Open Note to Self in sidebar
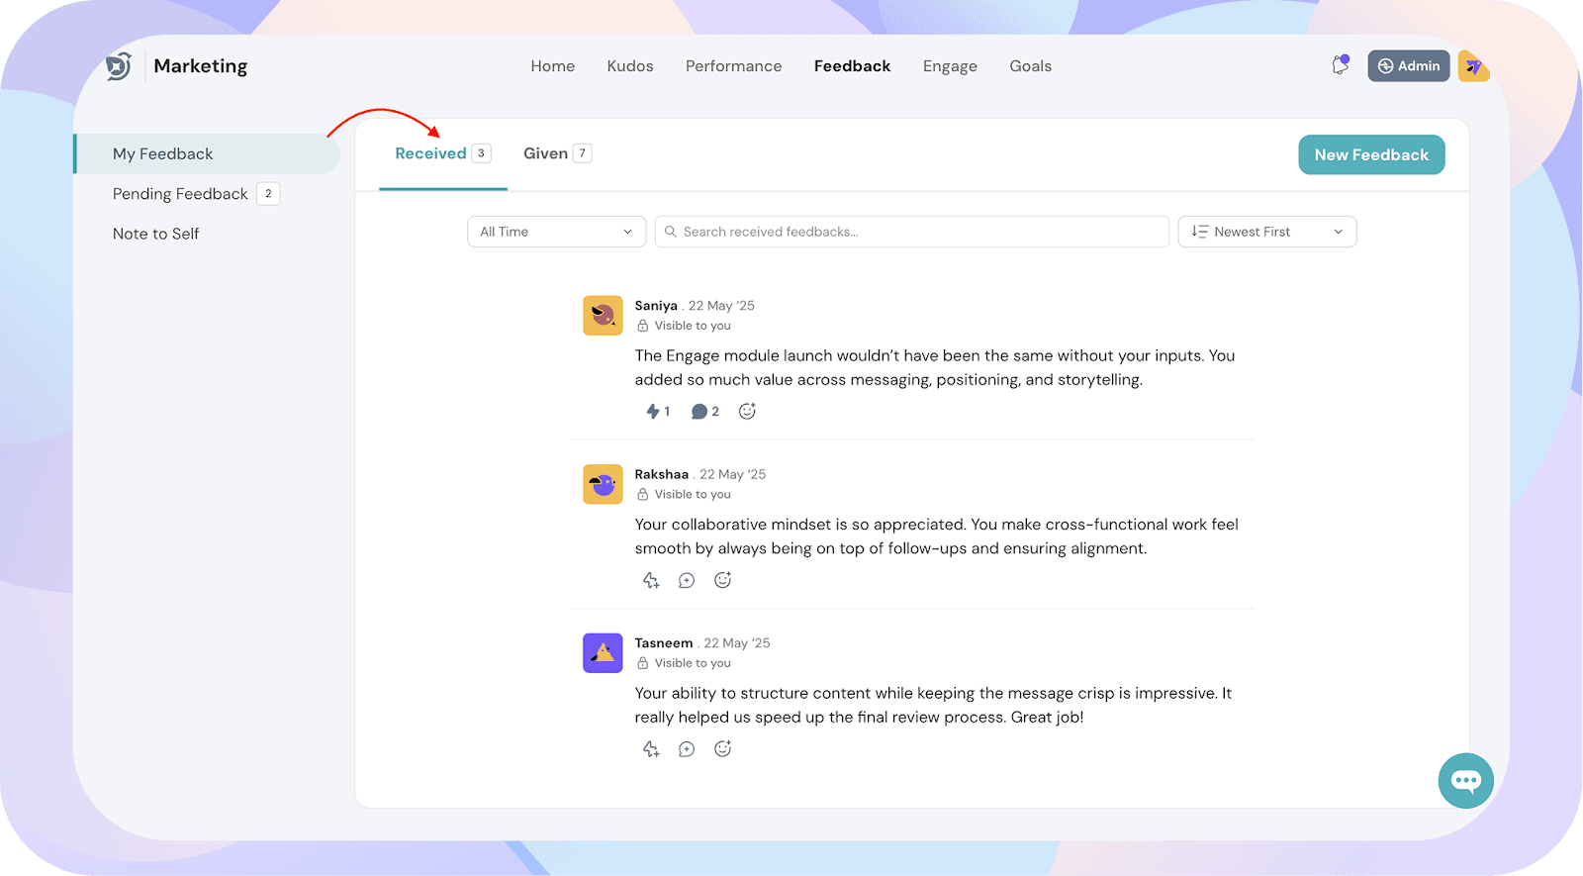The height and width of the screenshot is (876, 1583). [156, 234]
